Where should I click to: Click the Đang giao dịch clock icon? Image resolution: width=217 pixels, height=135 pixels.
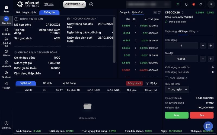coord(166,22)
